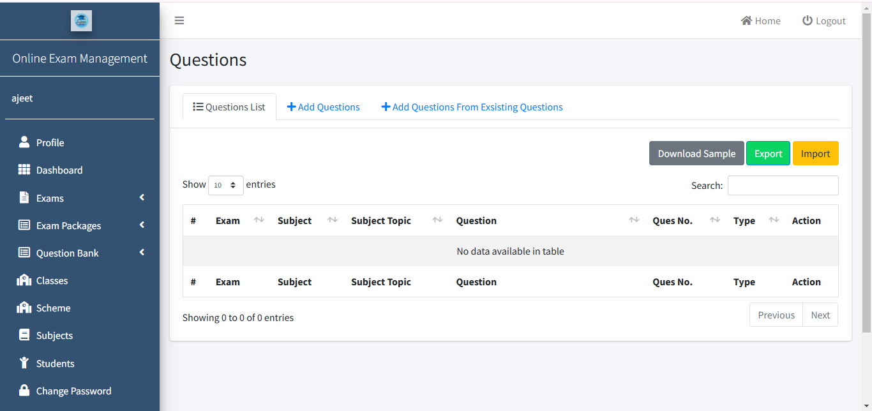Viewport: 872px width, 411px height.
Task: Expand the Exams sidebar submenu
Action: 80,198
